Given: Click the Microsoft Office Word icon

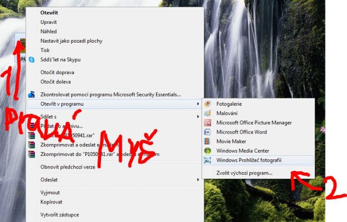Looking at the screenshot, I should (207, 132).
